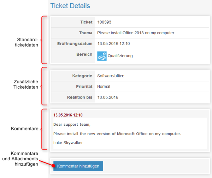The image size is (212, 178).
Task: Click the Eröffnungsdatum value 13.05.2016 12:10
Action: [113, 44]
